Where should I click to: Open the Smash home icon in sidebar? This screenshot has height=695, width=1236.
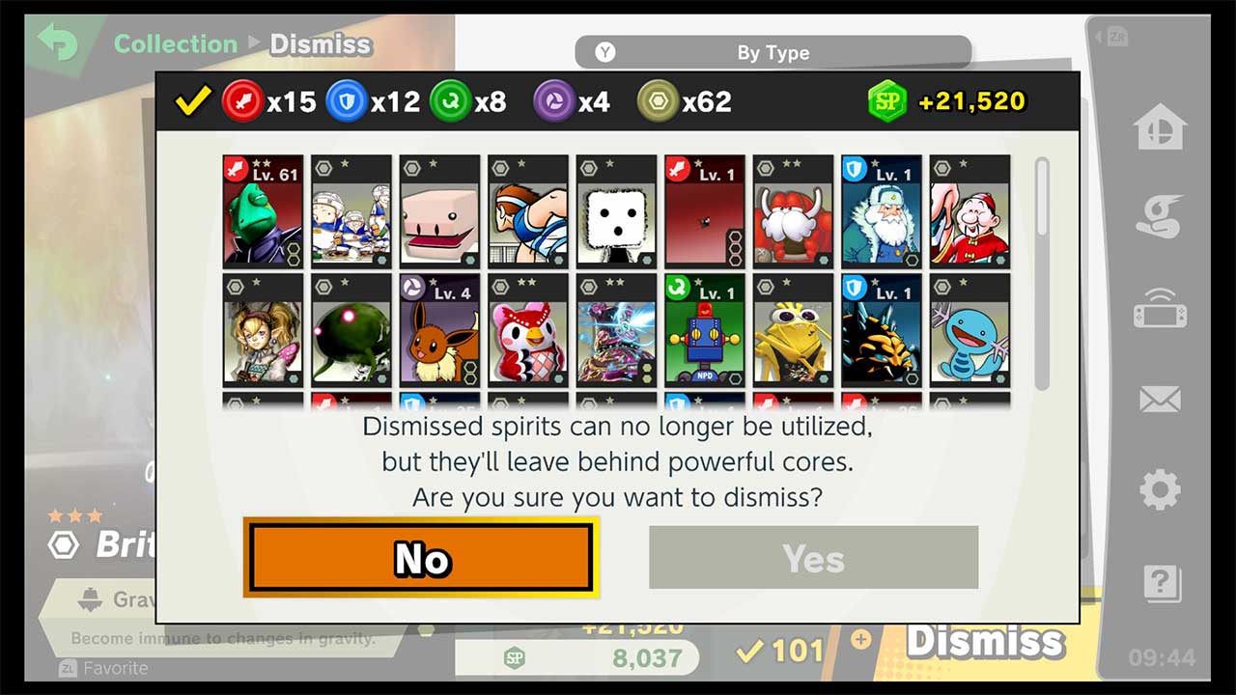[1160, 126]
